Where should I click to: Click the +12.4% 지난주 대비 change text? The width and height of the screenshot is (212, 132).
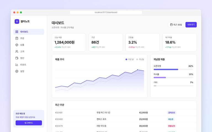click(62, 47)
